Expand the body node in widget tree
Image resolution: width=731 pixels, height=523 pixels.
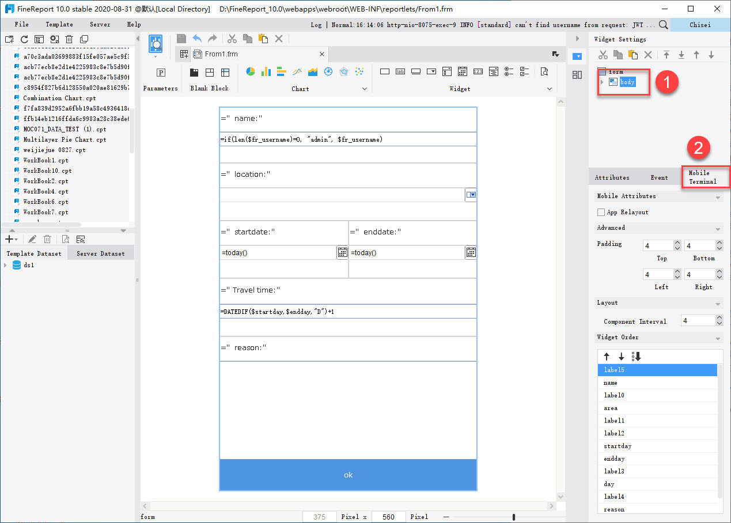[602, 82]
